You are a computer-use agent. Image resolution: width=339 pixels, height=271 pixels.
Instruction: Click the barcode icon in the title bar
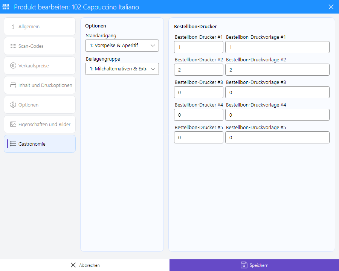[x=6, y=7]
